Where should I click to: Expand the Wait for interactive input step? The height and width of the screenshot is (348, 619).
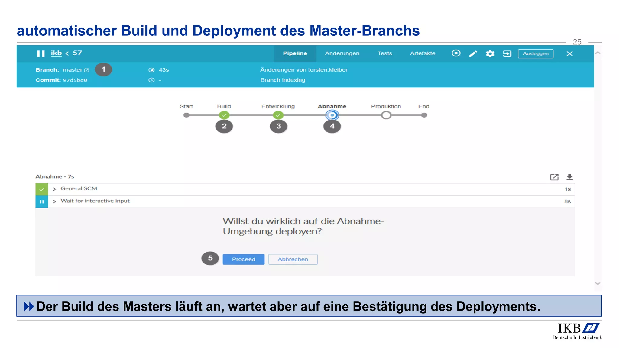coord(54,201)
